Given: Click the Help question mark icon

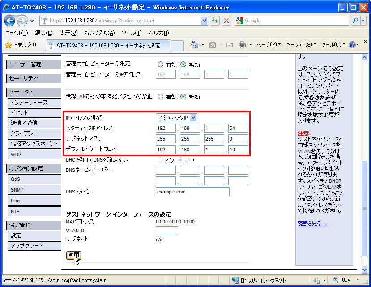Looking at the screenshot, I should [352, 45].
